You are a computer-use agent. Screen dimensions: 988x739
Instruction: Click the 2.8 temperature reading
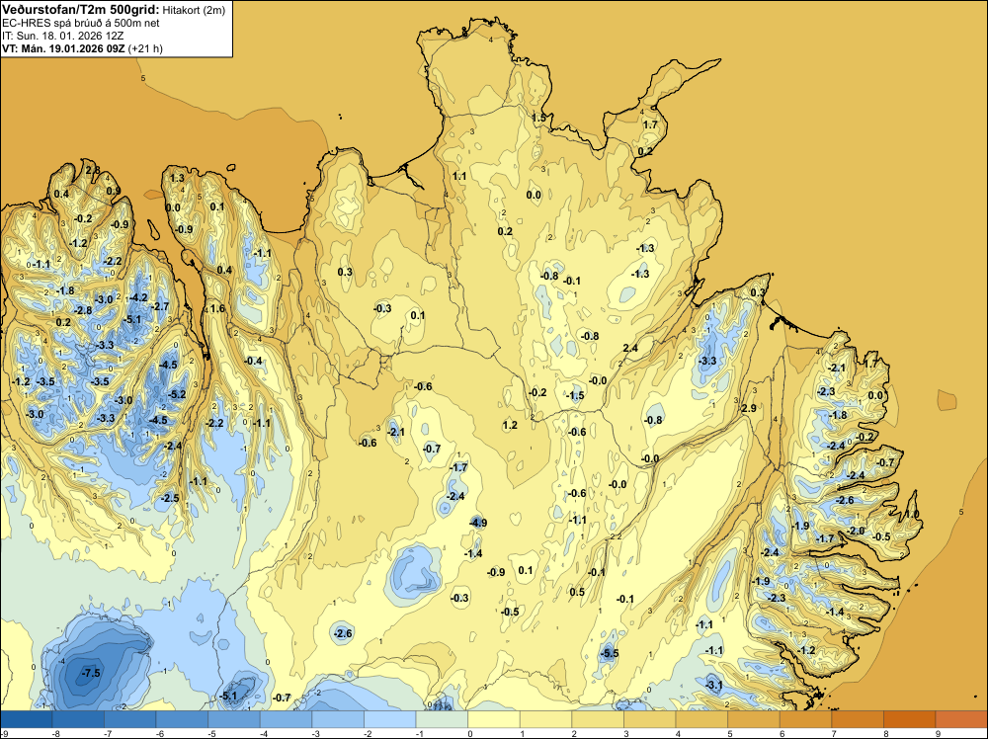click(93, 170)
